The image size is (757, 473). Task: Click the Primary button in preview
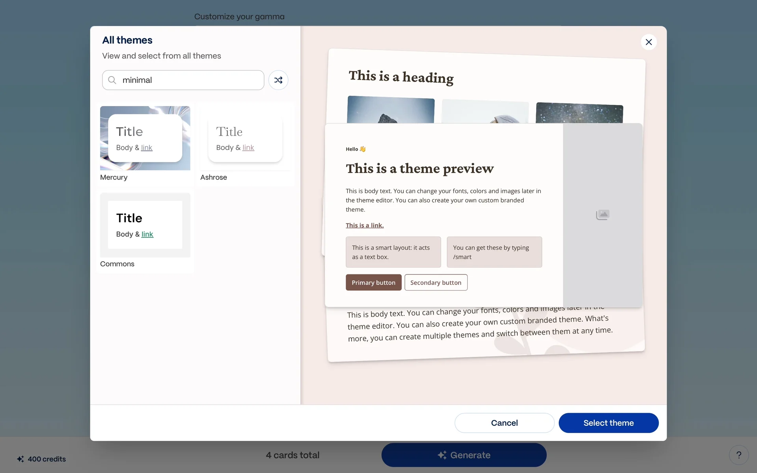[x=373, y=283]
